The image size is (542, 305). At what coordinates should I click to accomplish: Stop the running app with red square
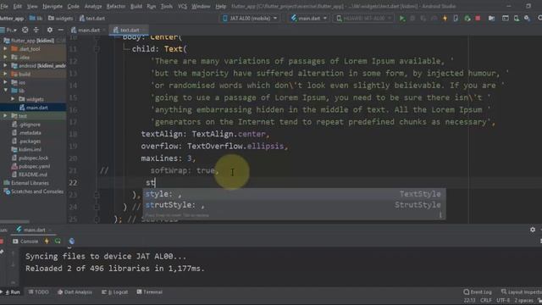point(478,19)
